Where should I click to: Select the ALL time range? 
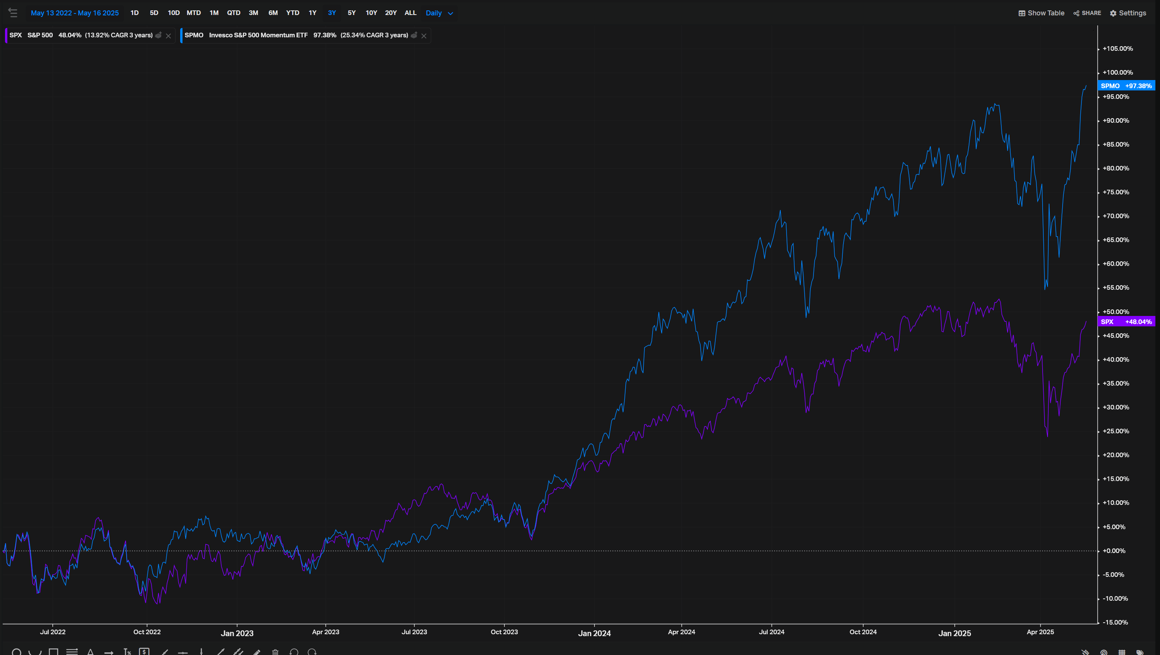coord(410,13)
